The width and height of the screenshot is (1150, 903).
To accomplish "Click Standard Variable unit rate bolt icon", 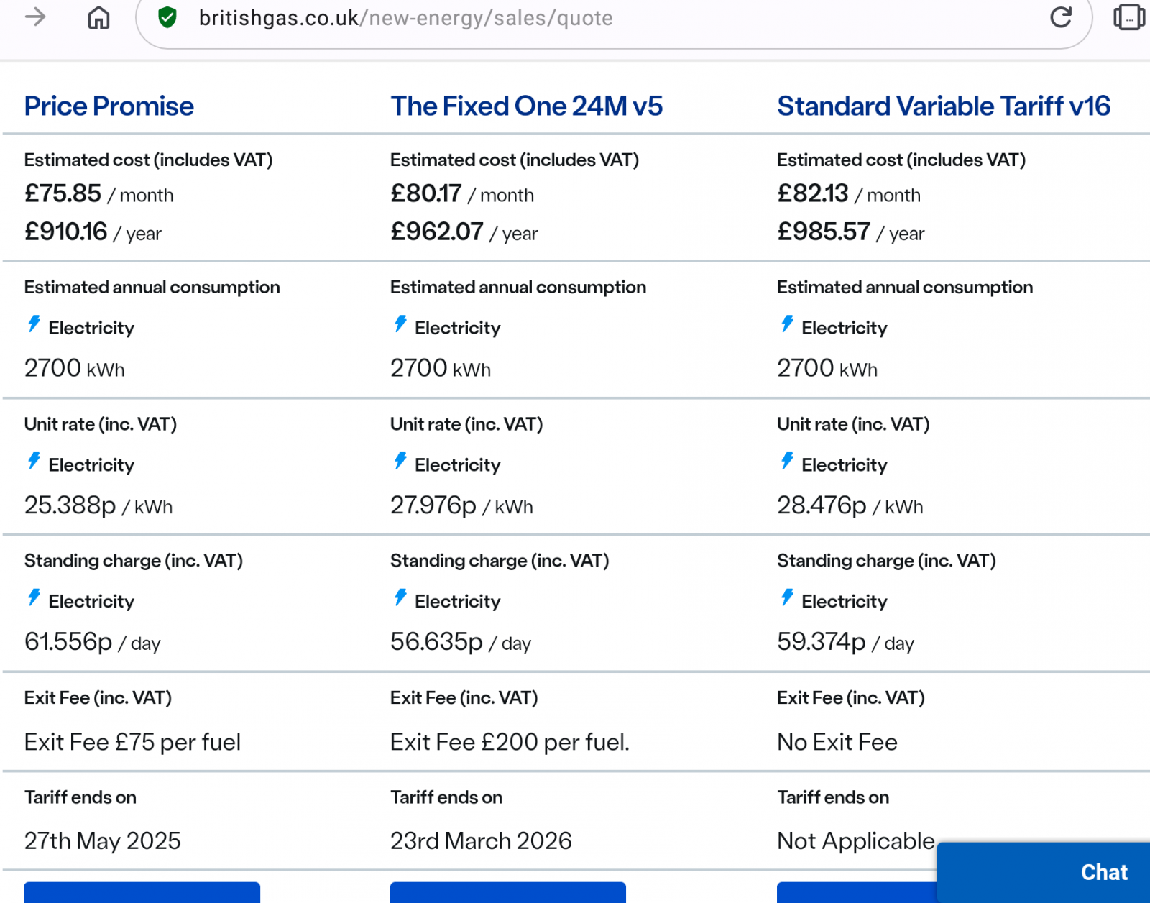I will coord(787,462).
